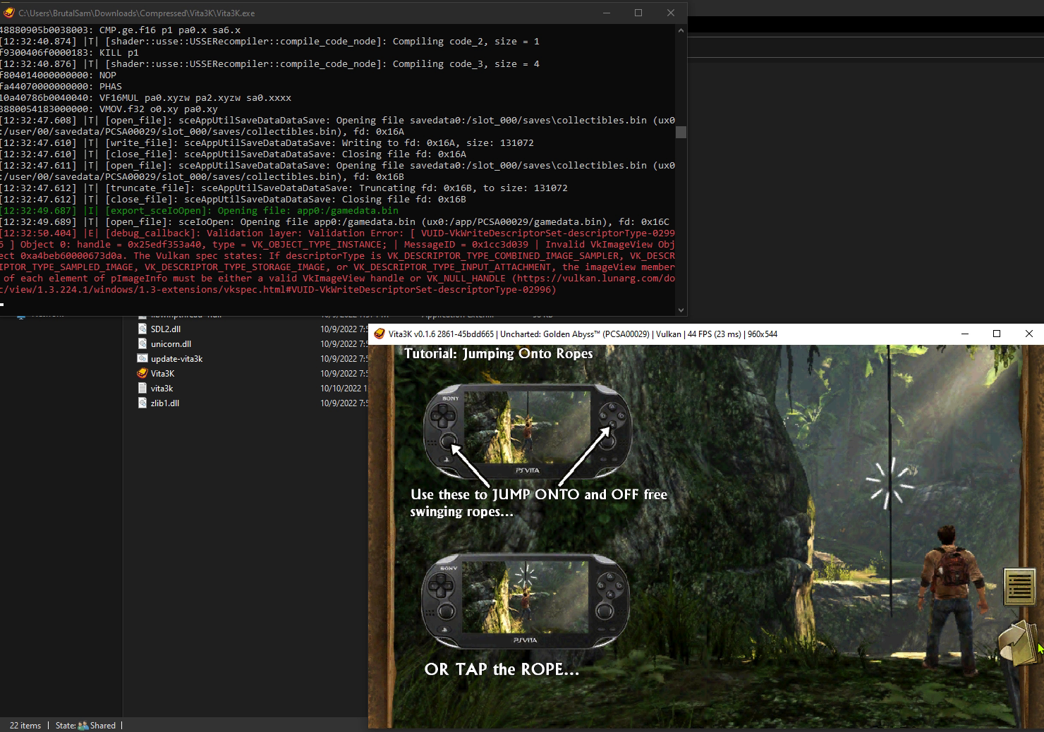Click the Shared state icon in status bar
1044x732 pixels.
coord(83,725)
